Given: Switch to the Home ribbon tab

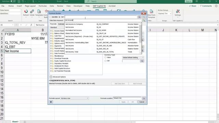Looking at the screenshot, I should [11, 6].
